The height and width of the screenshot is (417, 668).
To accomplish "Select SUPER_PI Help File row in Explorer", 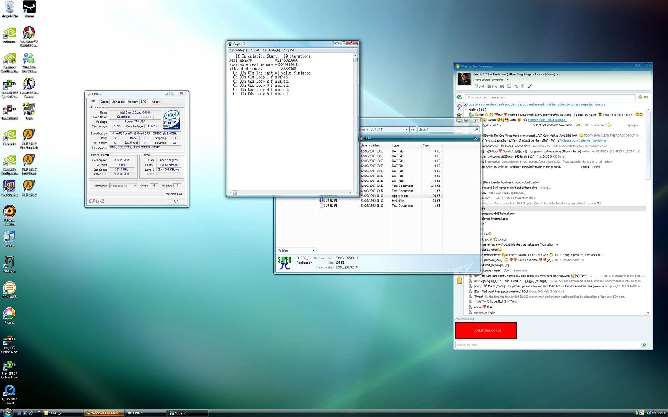I will [x=380, y=201].
